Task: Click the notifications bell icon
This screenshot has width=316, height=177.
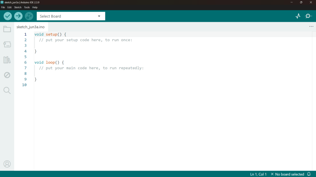Action: 309,174
